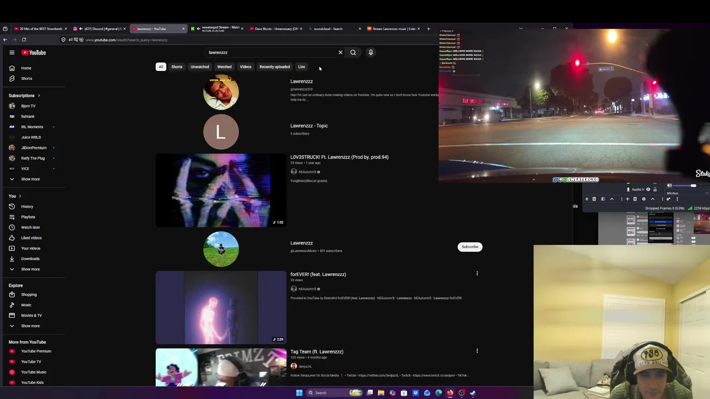Open the Lawrenzzz - Topic channel
Image resolution: width=710 pixels, height=399 pixels.
coord(309,126)
